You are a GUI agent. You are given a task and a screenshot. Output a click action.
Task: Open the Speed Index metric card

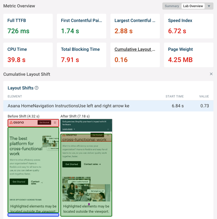188,26
